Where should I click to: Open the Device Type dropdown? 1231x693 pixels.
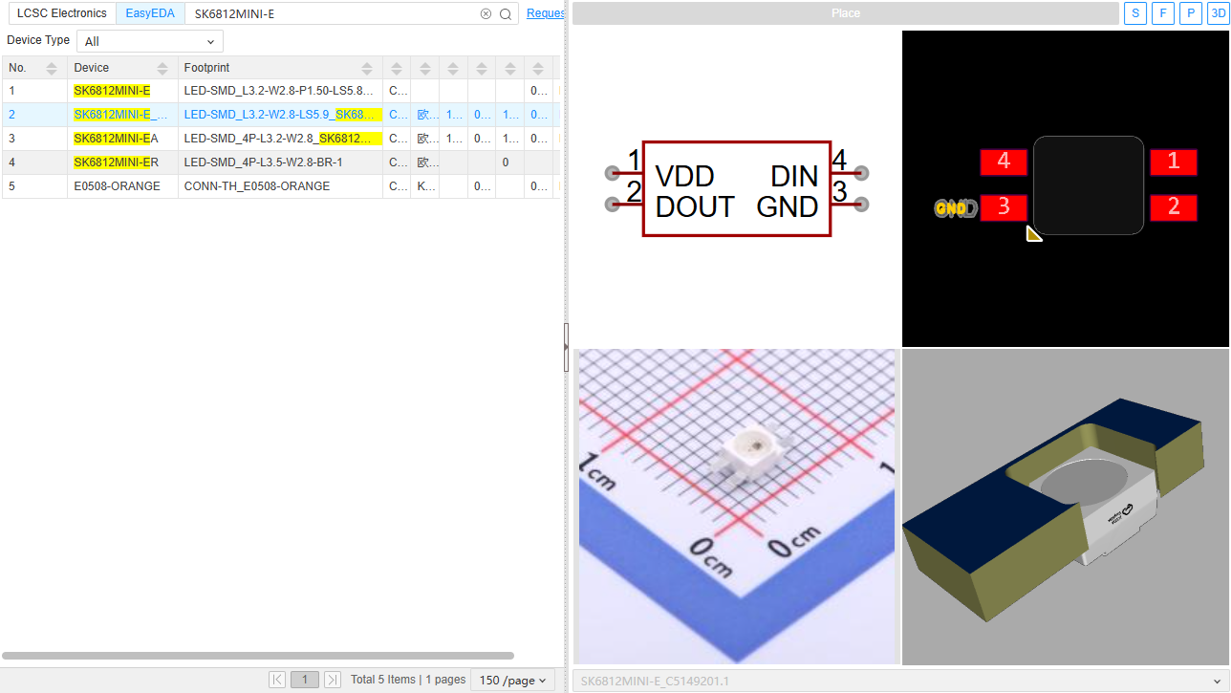[149, 41]
